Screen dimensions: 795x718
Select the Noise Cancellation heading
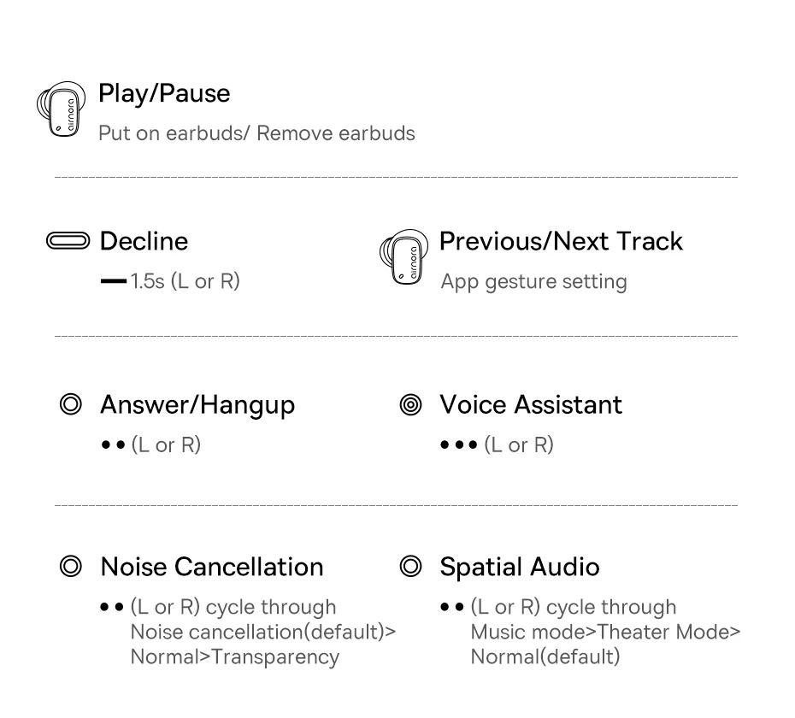click(x=212, y=568)
